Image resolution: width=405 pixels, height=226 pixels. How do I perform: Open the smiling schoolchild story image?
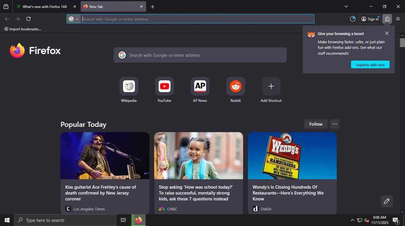pos(199,156)
